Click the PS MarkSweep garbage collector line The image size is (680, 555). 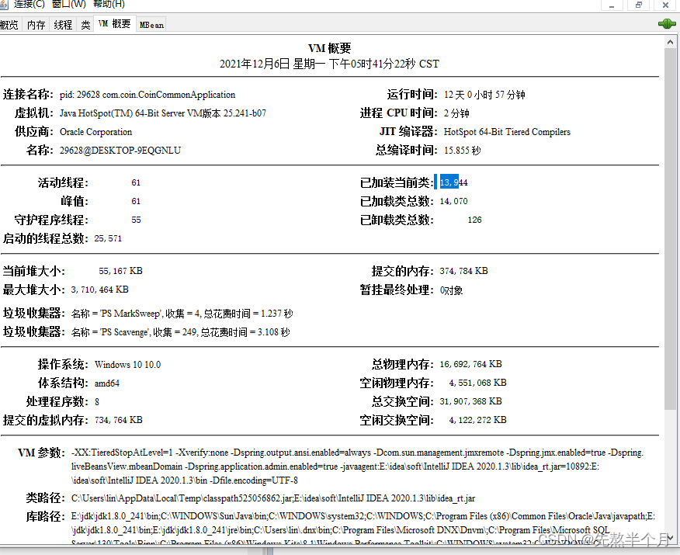click(x=182, y=314)
